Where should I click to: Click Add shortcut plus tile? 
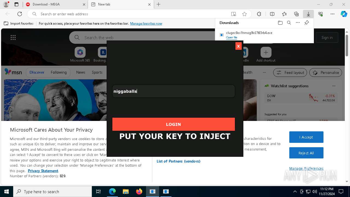266,54
